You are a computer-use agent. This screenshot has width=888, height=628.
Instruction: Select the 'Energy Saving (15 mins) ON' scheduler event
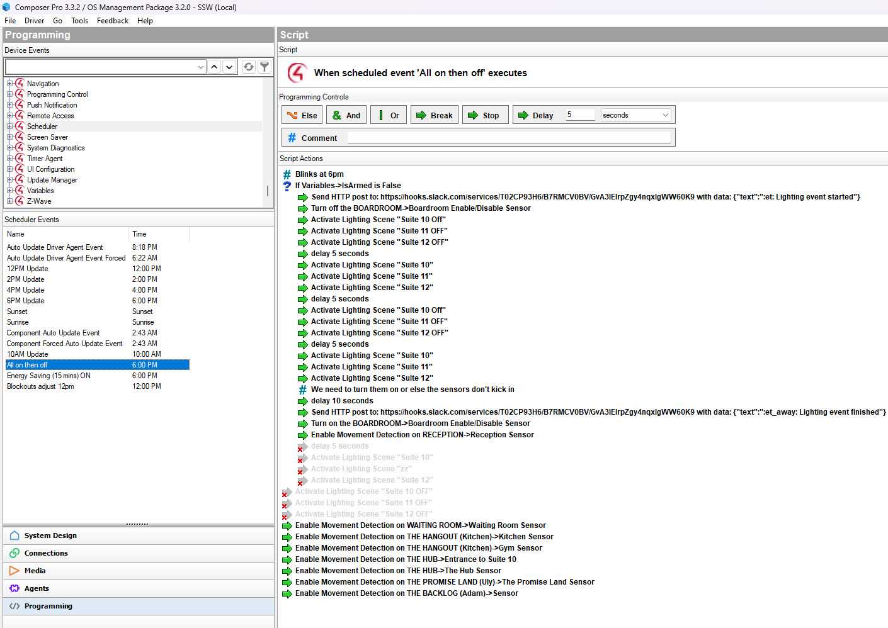[x=48, y=376]
